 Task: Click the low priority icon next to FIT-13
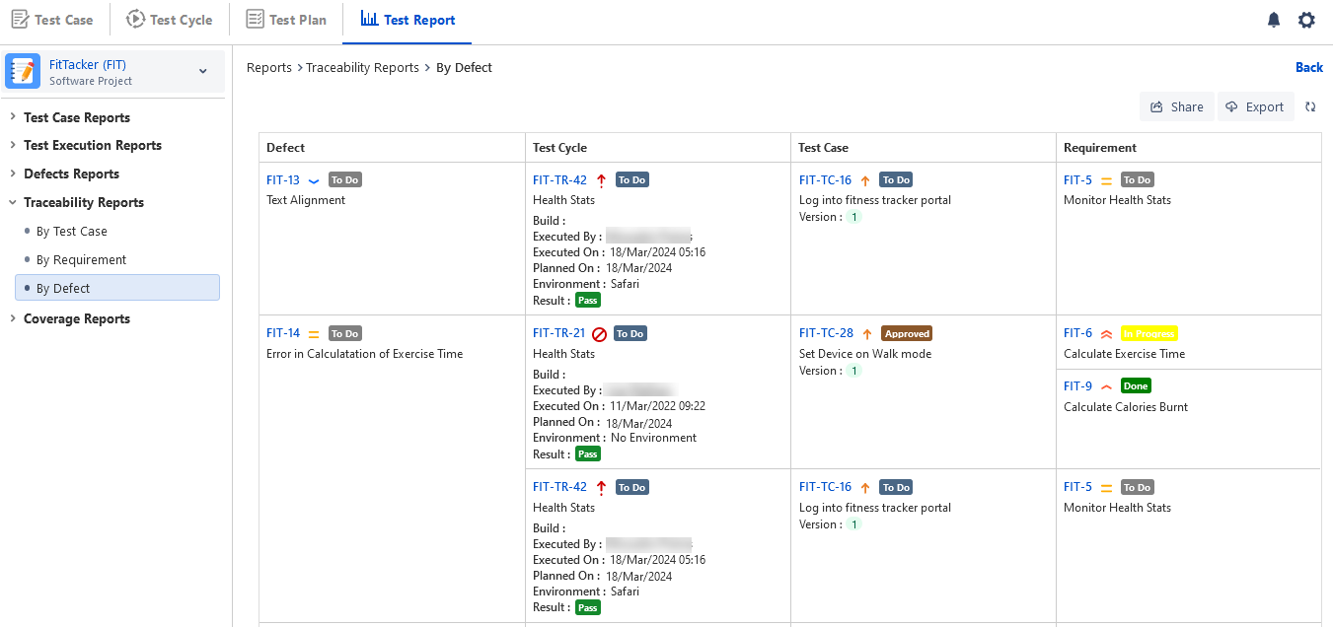click(314, 180)
